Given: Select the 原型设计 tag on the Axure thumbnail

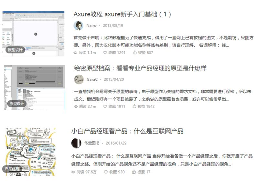Looking at the screenshot, I should click(x=15, y=50).
